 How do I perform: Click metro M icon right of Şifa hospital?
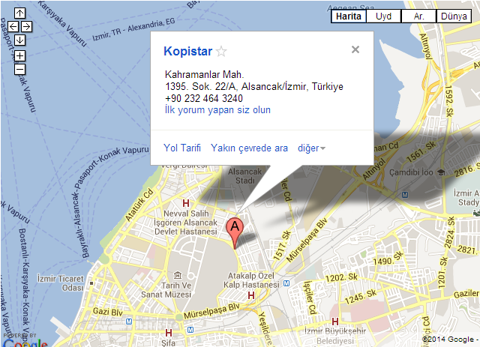pos(190,330)
